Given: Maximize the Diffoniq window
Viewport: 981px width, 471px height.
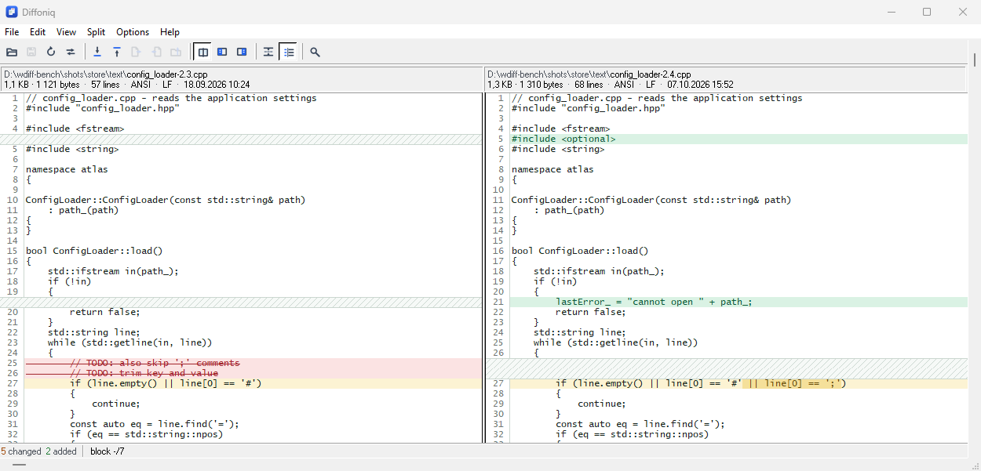Looking at the screenshot, I should 927,12.
